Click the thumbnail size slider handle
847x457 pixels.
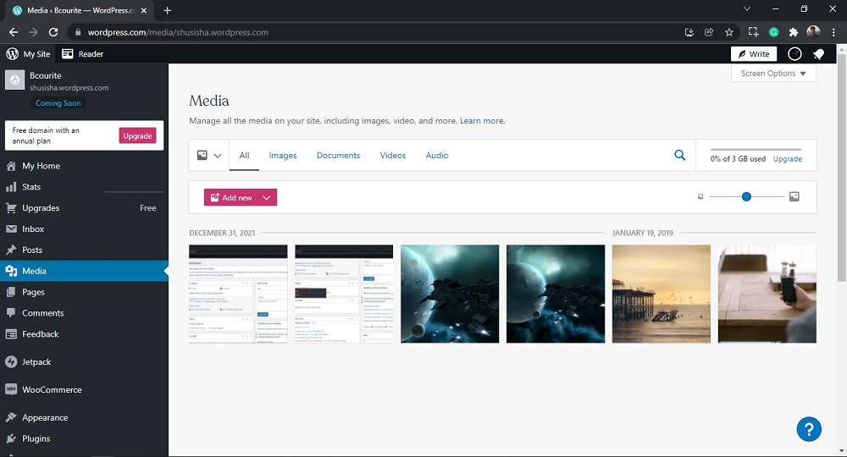746,197
